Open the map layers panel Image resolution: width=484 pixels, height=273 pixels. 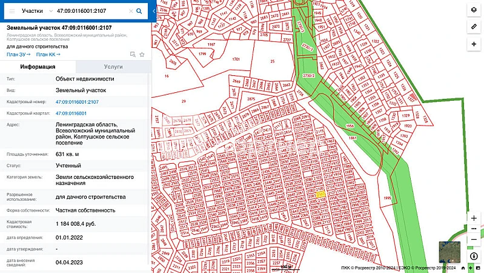[474, 10]
